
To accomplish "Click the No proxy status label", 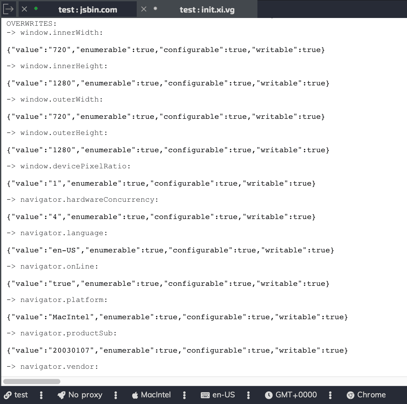I will click(x=85, y=395).
